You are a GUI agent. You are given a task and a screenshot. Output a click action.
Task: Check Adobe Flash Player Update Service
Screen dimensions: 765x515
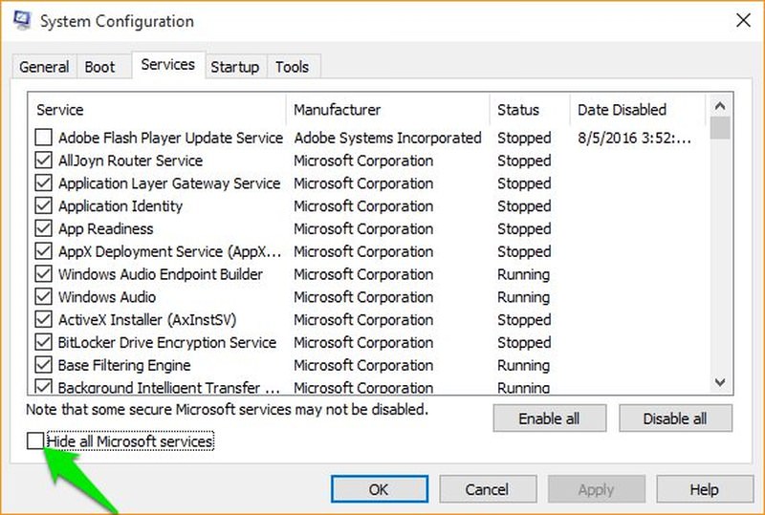[x=43, y=137]
